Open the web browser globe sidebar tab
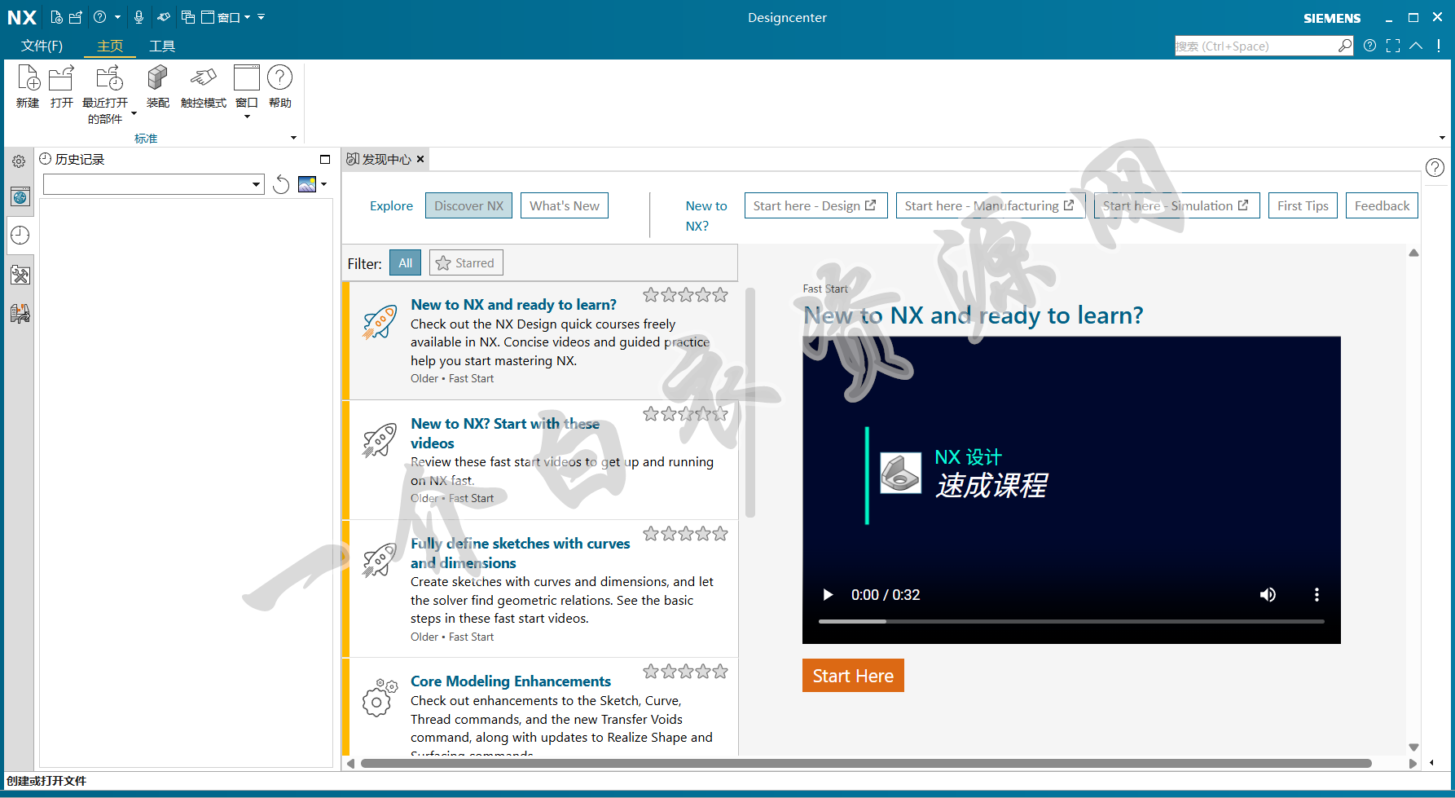Screen dimensions: 1455x798 pyautogui.click(x=20, y=196)
